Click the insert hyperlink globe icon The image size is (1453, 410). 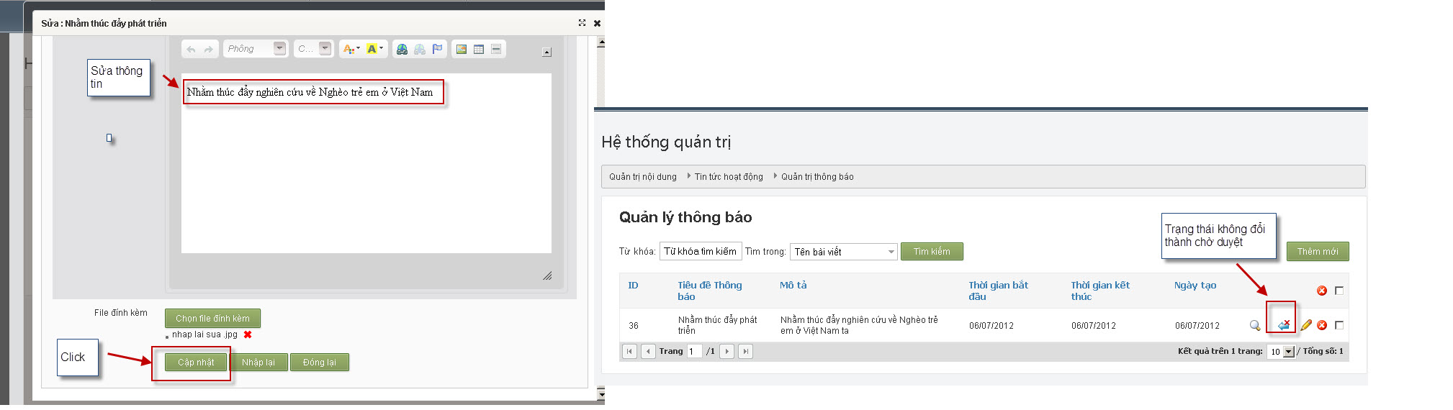(x=402, y=49)
